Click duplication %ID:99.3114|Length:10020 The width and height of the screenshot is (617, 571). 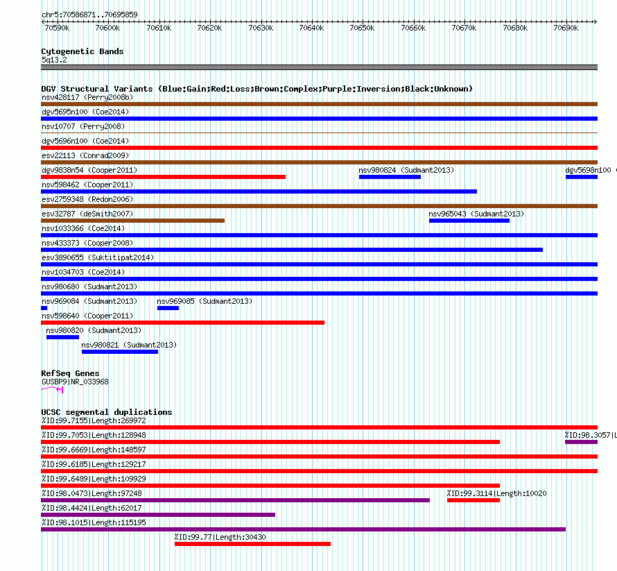click(x=496, y=493)
